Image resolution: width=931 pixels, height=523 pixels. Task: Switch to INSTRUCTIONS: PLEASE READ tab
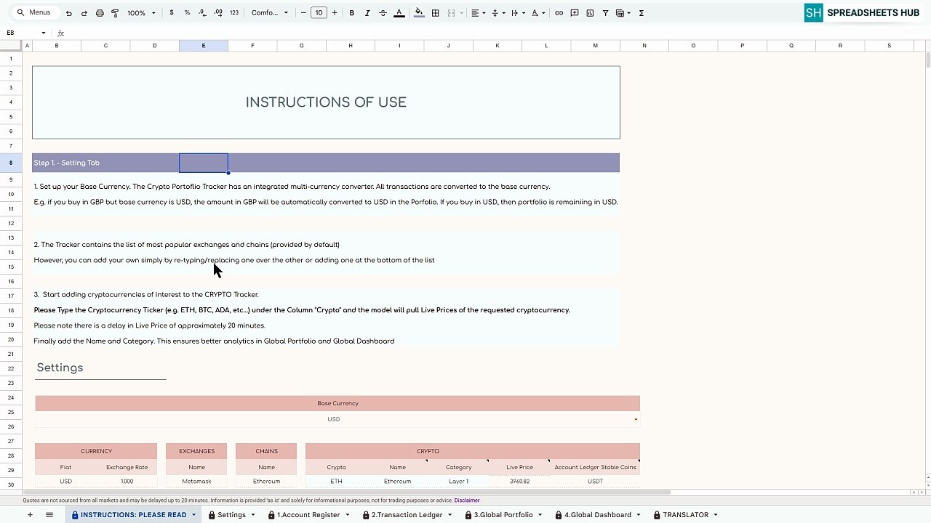(133, 515)
